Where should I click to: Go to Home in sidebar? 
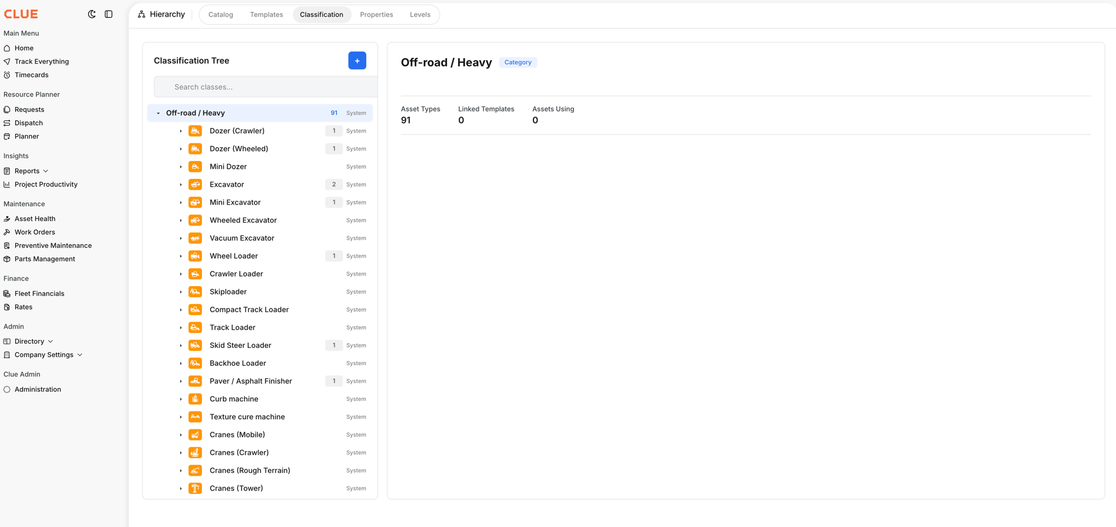[x=24, y=48]
